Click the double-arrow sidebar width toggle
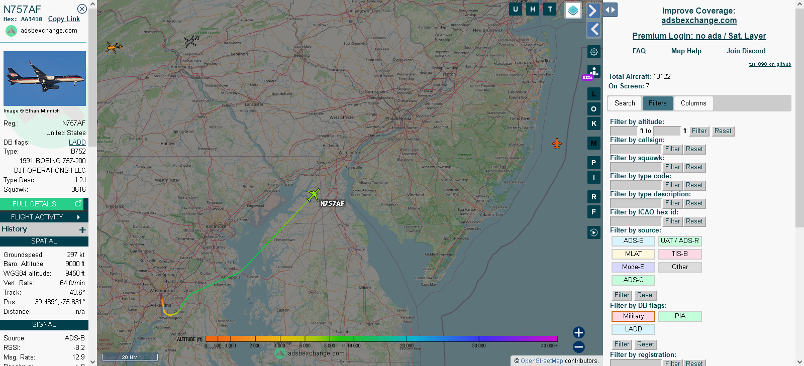 click(x=610, y=10)
